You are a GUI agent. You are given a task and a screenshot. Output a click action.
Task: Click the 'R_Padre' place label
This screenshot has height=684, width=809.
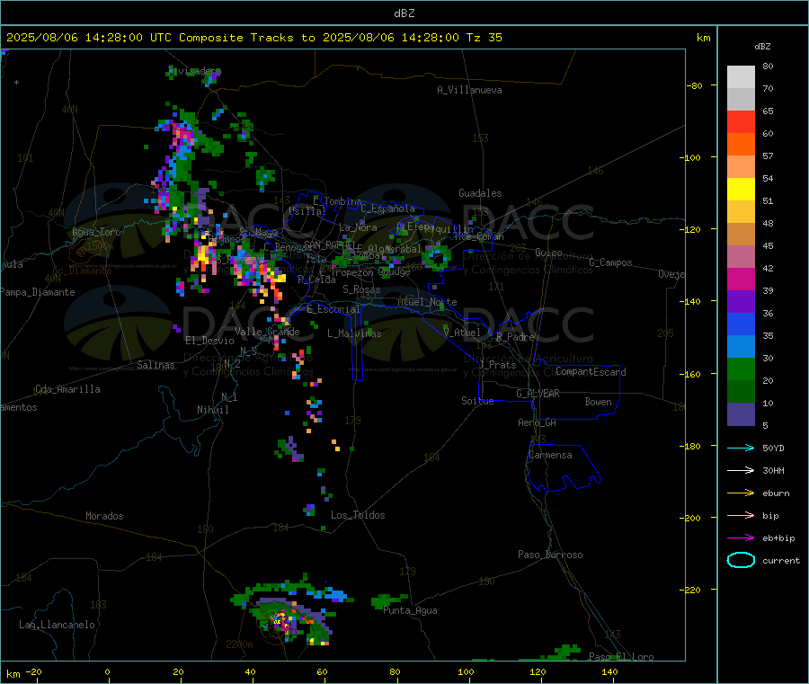pos(515,337)
